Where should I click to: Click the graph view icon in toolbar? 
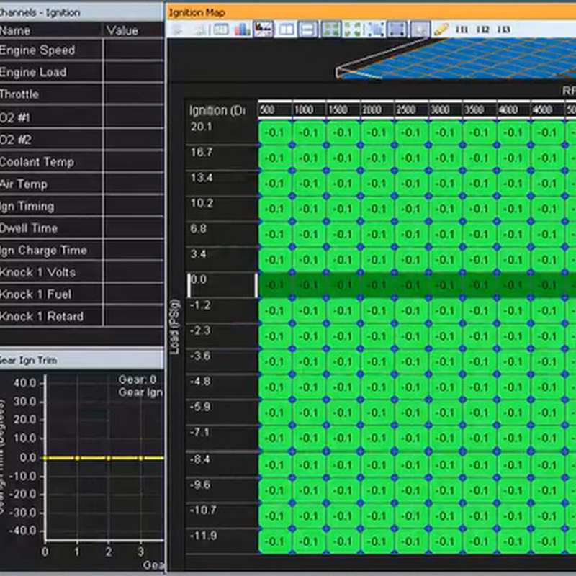pyautogui.click(x=263, y=30)
